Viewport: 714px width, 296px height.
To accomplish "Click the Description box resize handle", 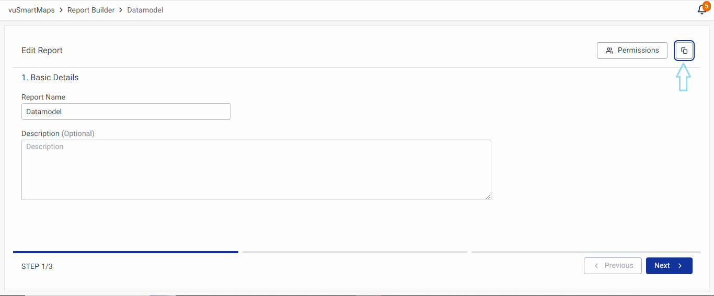I will point(489,197).
